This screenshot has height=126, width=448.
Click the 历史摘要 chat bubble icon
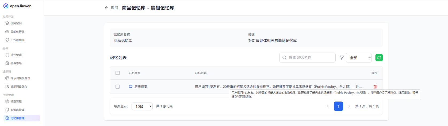[131, 87]
